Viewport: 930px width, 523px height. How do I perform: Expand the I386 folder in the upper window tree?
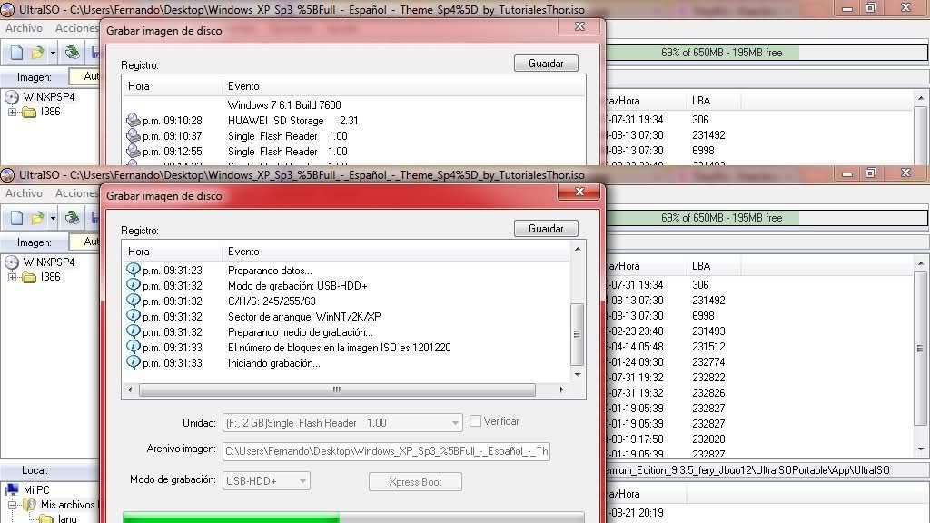(12, 112)
